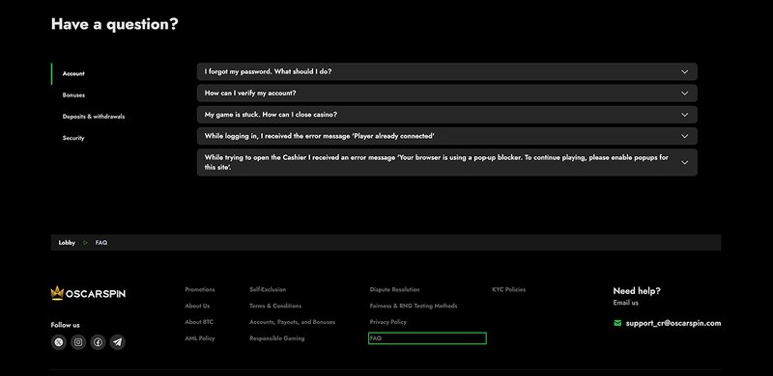Image resolution: width=773 pixels, height=376 pixels.
Task: Click the support_cr@oscarspin.com email address
Action: tap(673, 323)
